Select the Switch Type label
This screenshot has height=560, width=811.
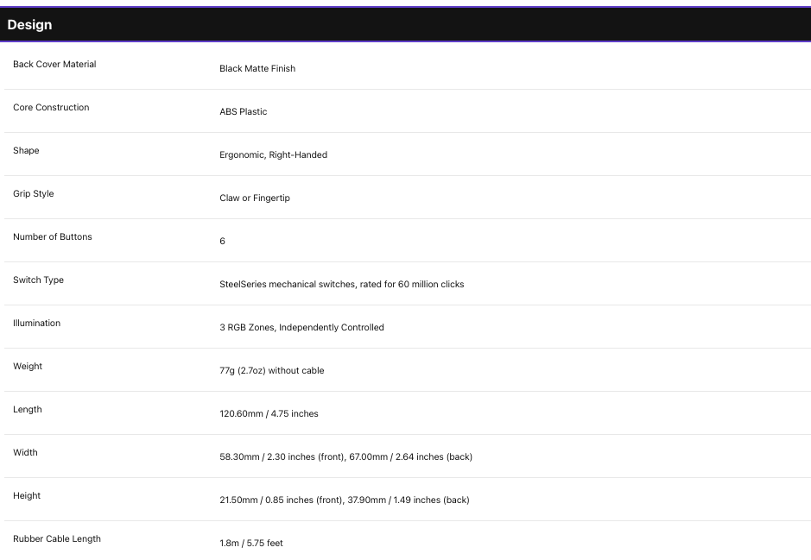38,280
